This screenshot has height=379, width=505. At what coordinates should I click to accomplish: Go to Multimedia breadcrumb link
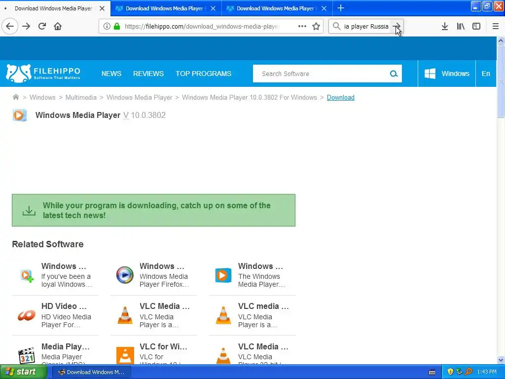(x=81, y=97)
